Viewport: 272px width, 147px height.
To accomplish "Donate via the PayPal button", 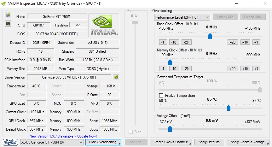I will point(10,142).
